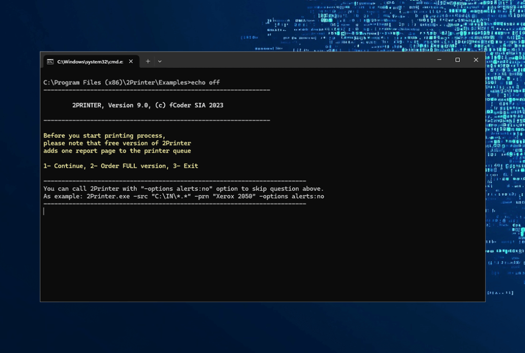Click 'please note that free version' line

117,143
